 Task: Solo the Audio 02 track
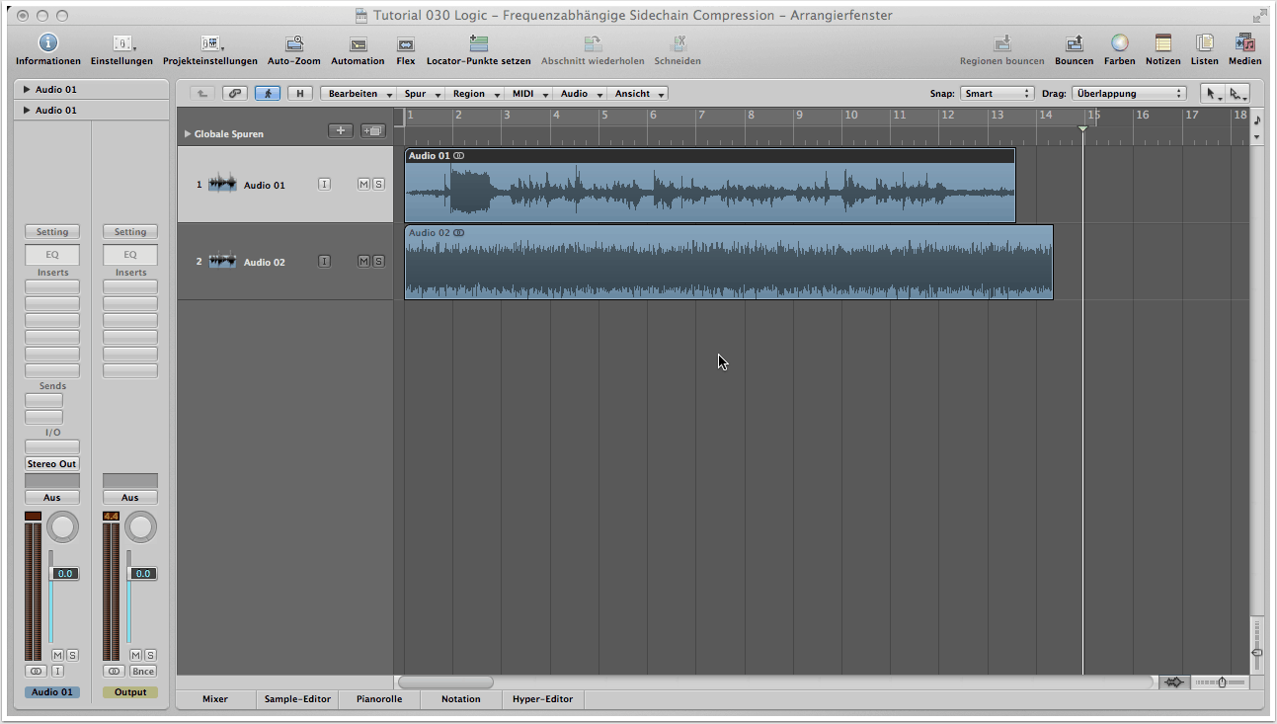tap(378, 262)
